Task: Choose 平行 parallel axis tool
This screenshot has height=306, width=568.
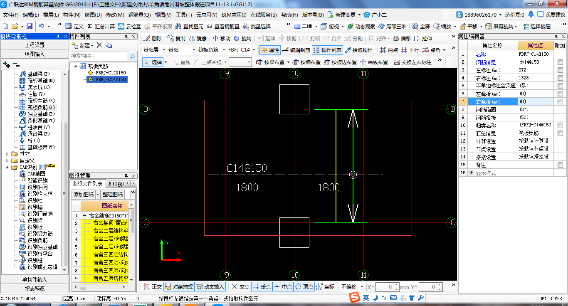Action: (x=410, y=50)
